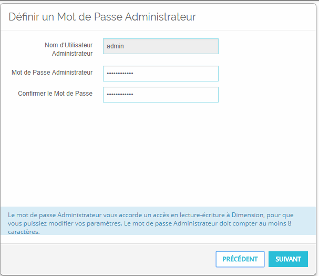Click the masked dots in the confirm password field

coord(120,95)
